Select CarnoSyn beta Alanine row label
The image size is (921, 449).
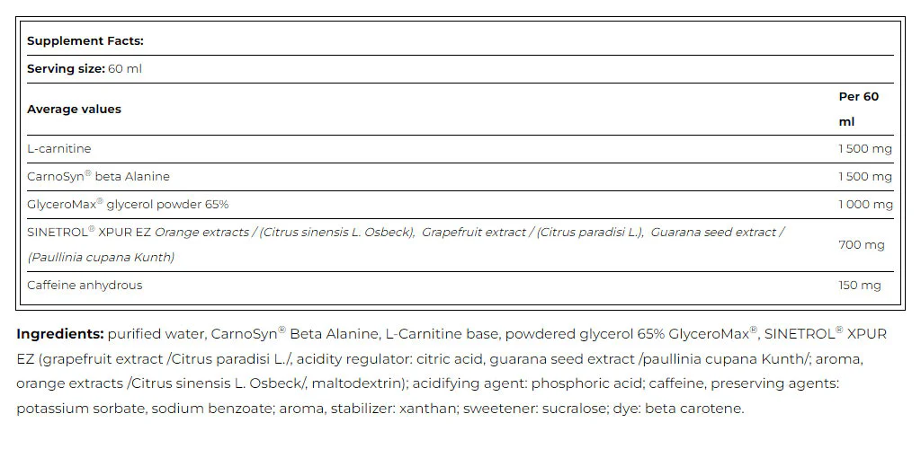point(98,176)
